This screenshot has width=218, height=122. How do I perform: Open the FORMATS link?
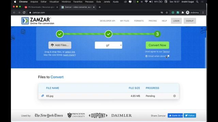(139, 21)
